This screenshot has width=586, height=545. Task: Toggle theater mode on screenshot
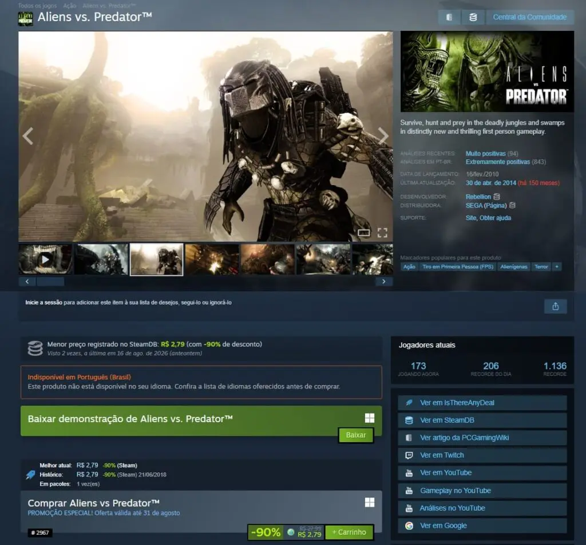click(x=363, y=233)
